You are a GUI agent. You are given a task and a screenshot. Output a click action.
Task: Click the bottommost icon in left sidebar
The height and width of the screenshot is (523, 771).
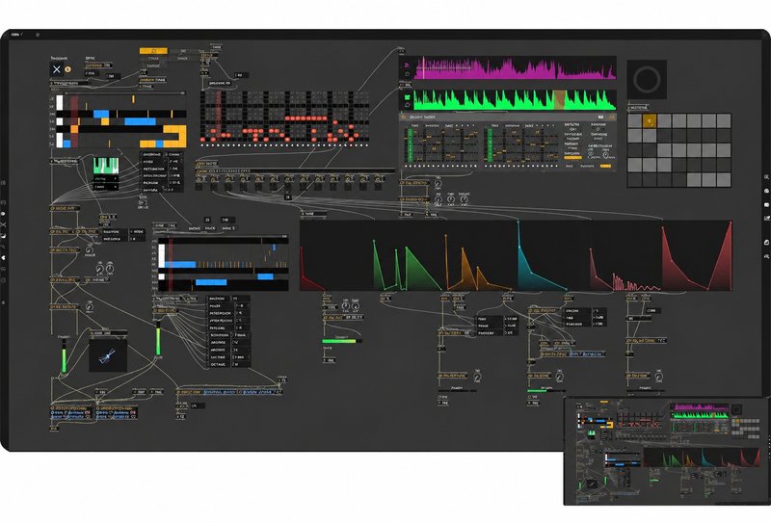[3, 302]
